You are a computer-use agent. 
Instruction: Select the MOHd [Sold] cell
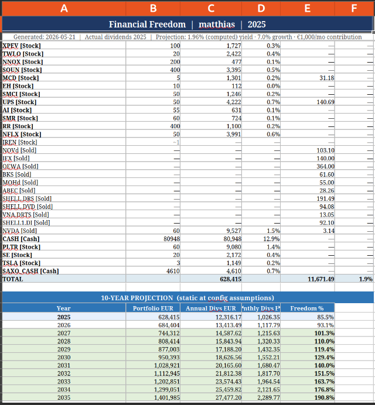pos(64,183)
